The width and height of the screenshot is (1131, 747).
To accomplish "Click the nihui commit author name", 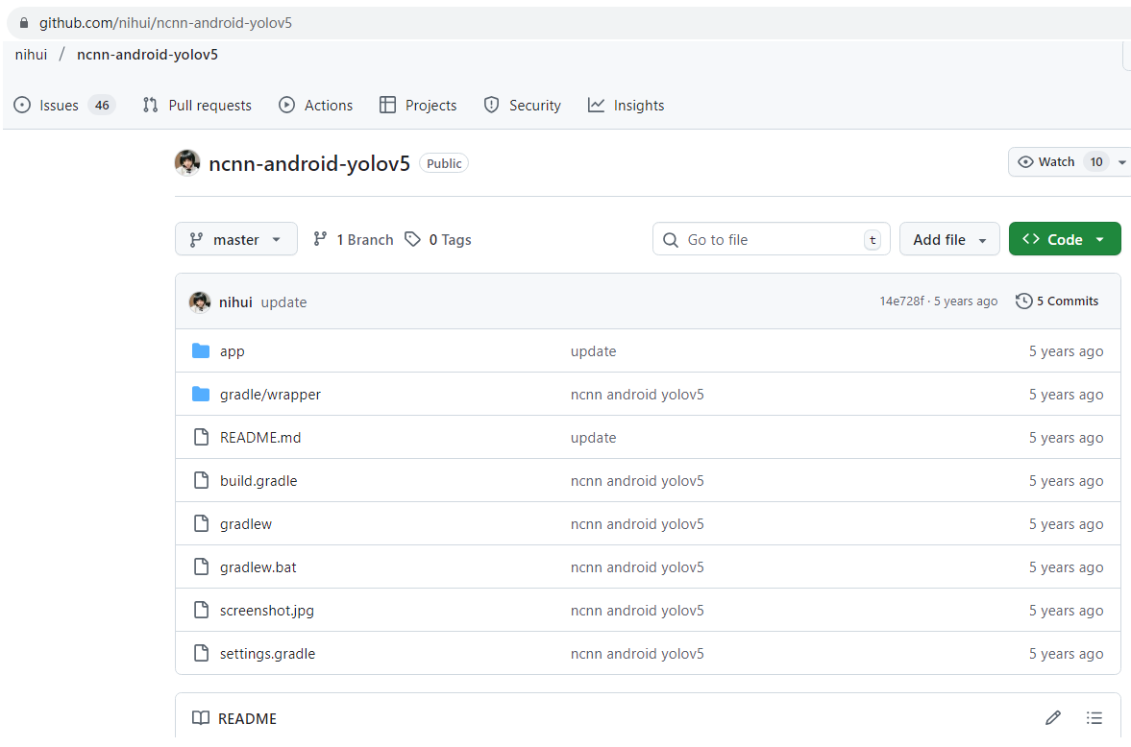I will point(235,302).
